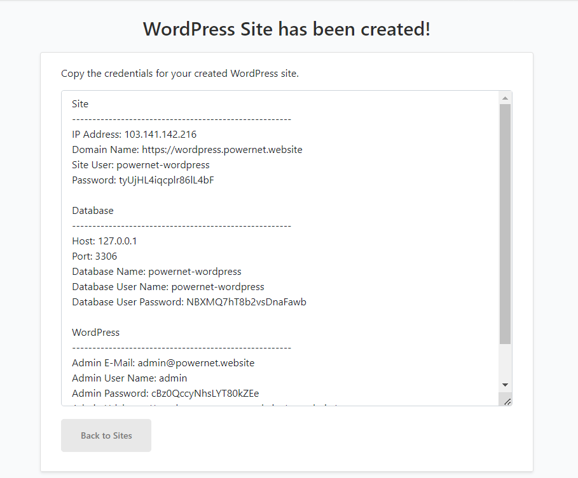This screenshot has width=578, height=478.
Task: Click the Admin User Name admin line
Action: click(x=129, y=378)
